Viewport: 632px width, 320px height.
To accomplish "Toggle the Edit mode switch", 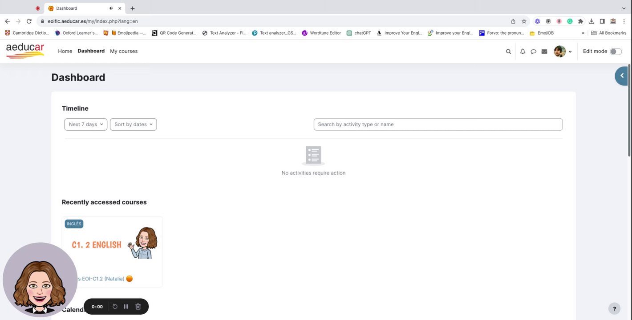I will click(x=616, y=52).
